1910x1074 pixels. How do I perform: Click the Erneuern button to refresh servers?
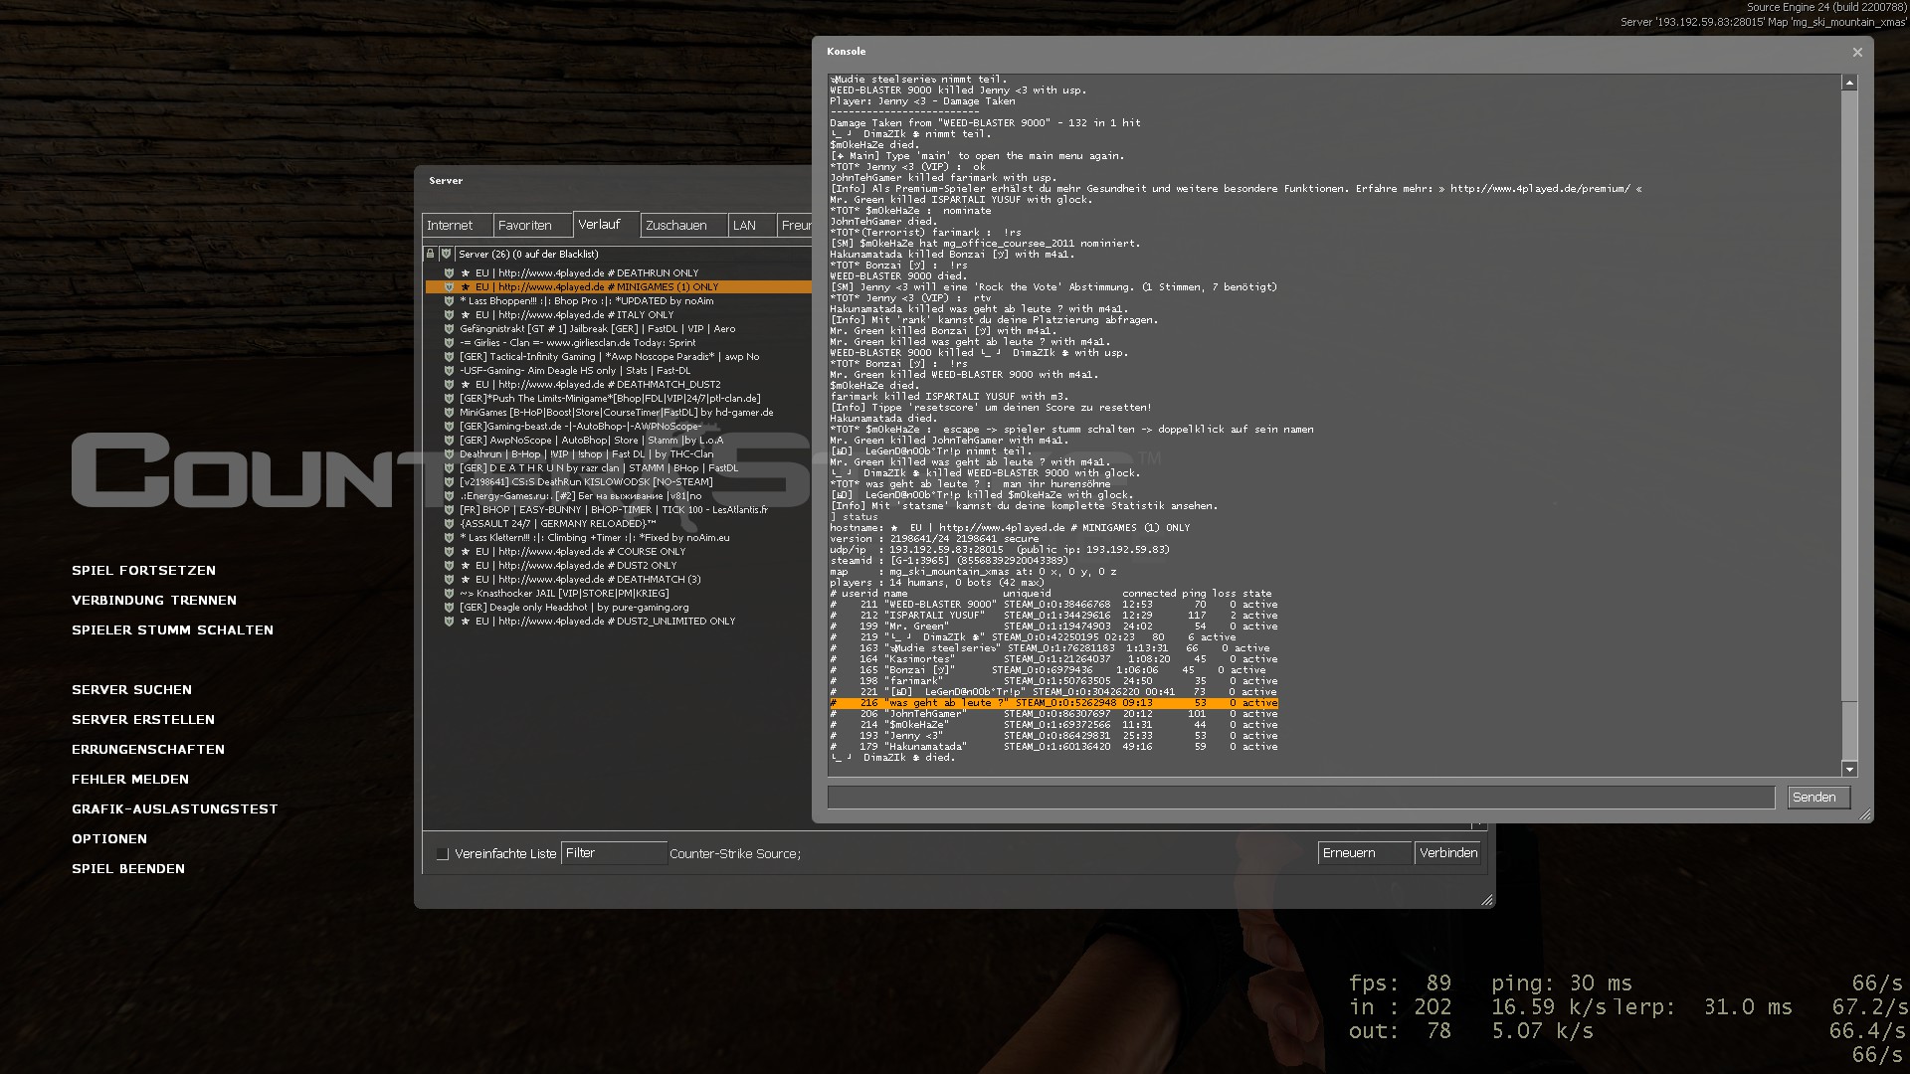[x=1364, y=853]
